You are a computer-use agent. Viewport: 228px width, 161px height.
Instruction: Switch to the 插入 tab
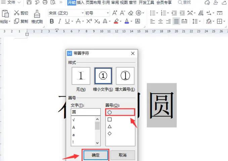point(81,2)
